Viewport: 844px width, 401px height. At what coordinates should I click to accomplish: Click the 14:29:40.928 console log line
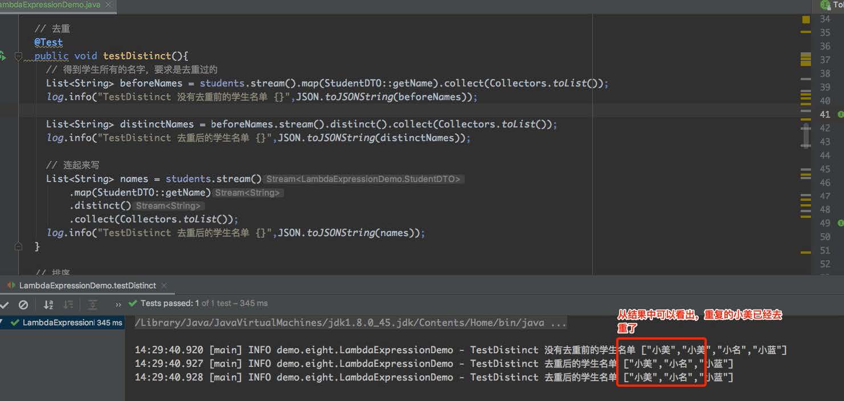pyautogui.click(x=433, y=378)
